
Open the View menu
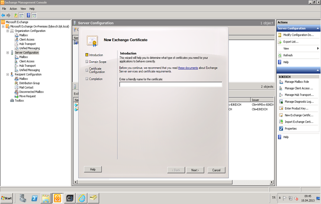point(23,9)
